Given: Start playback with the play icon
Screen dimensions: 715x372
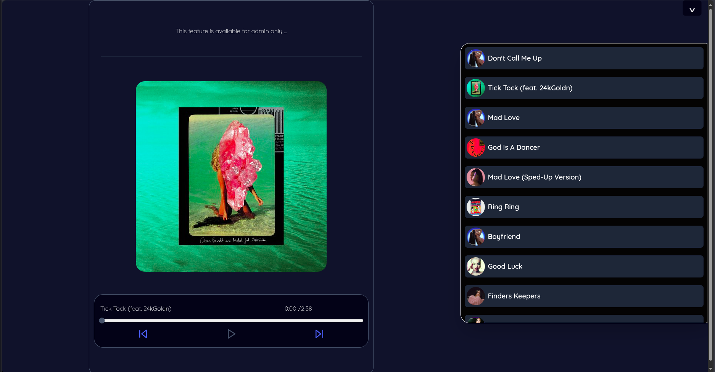Looking at the screenshot, I should [x=231, y=334].
